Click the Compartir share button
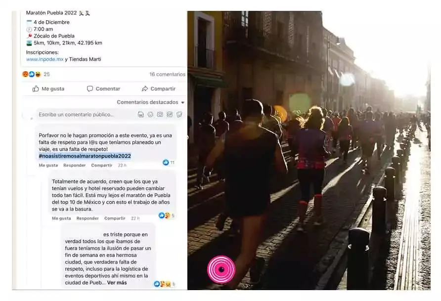This screenshot has width=441, height=301. [x=158, y=89]
